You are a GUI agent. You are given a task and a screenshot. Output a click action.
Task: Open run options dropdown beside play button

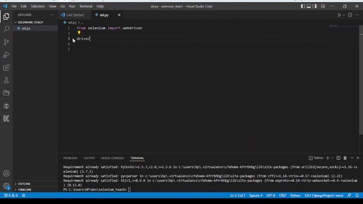[x=344, y=15]
